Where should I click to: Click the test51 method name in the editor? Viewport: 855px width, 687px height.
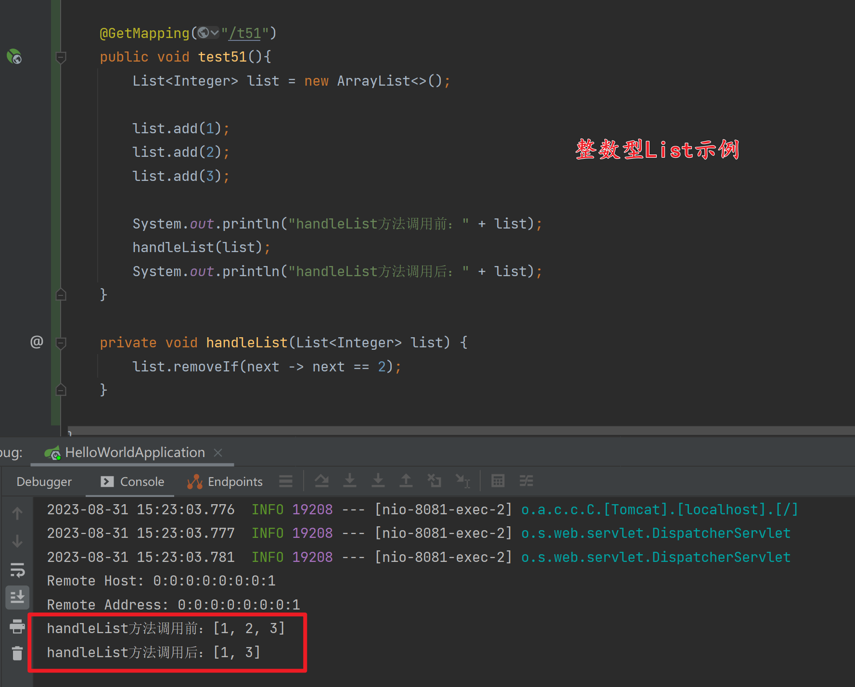pos(222,57)
